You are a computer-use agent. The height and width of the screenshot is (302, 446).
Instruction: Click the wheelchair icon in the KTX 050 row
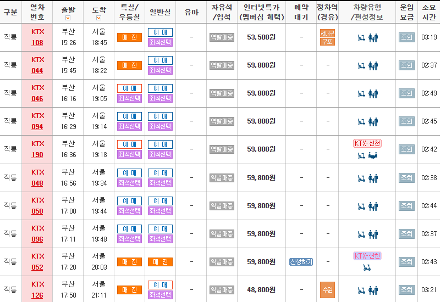pyautogui.click(x=361, y=206)
